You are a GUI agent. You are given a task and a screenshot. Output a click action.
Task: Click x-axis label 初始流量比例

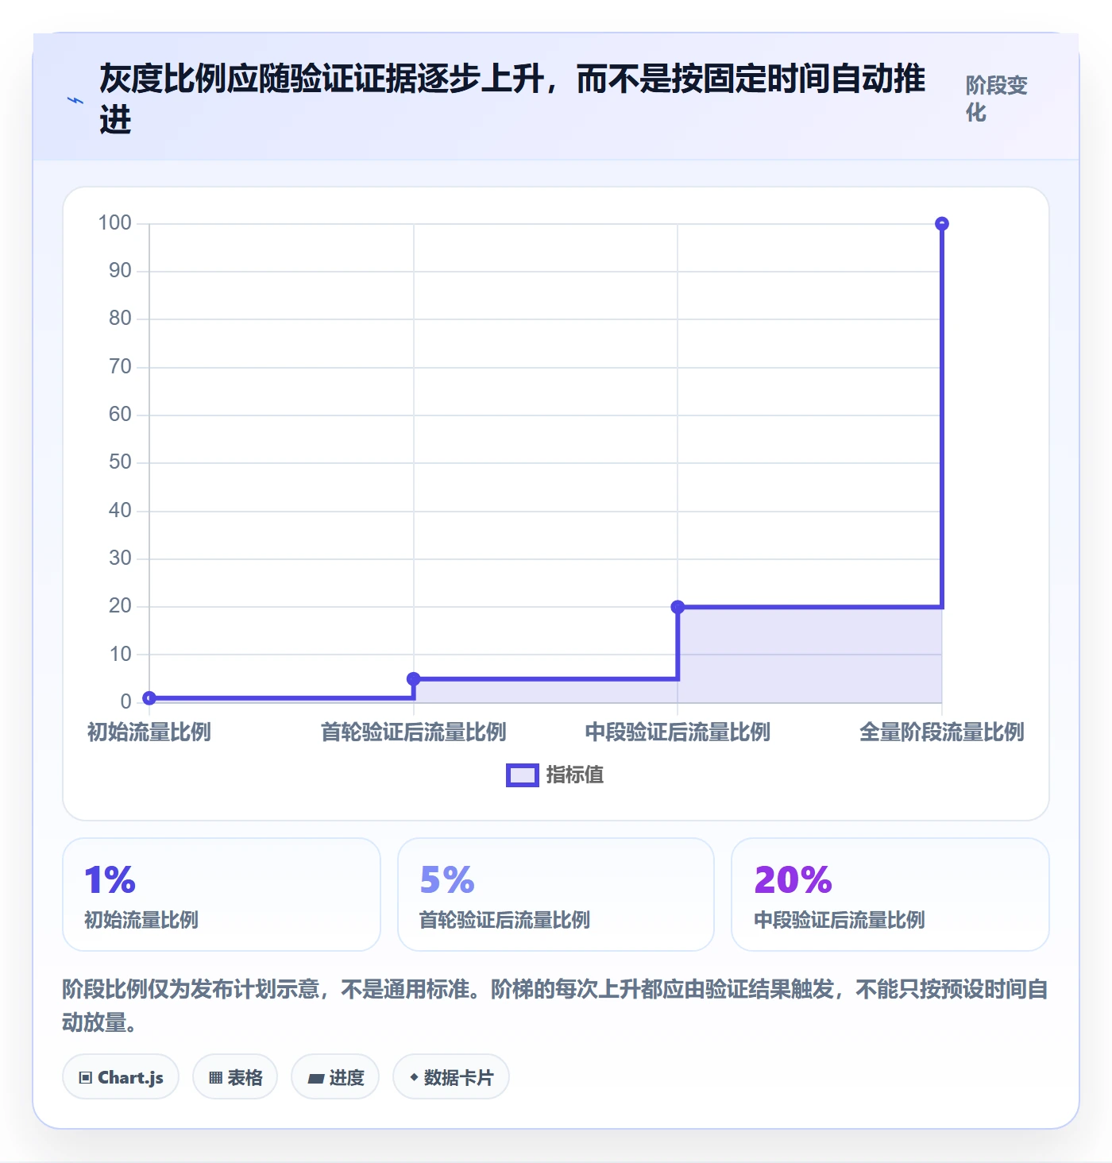149,732
